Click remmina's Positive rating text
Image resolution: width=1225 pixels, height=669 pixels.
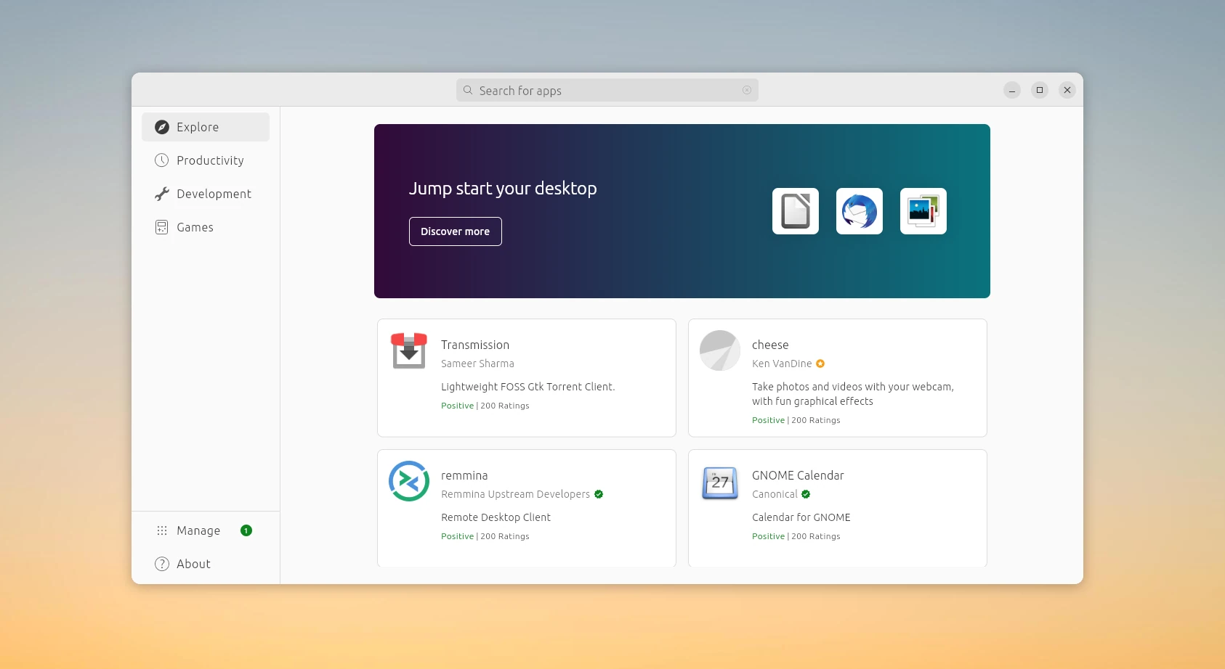(x=457, y=536)
